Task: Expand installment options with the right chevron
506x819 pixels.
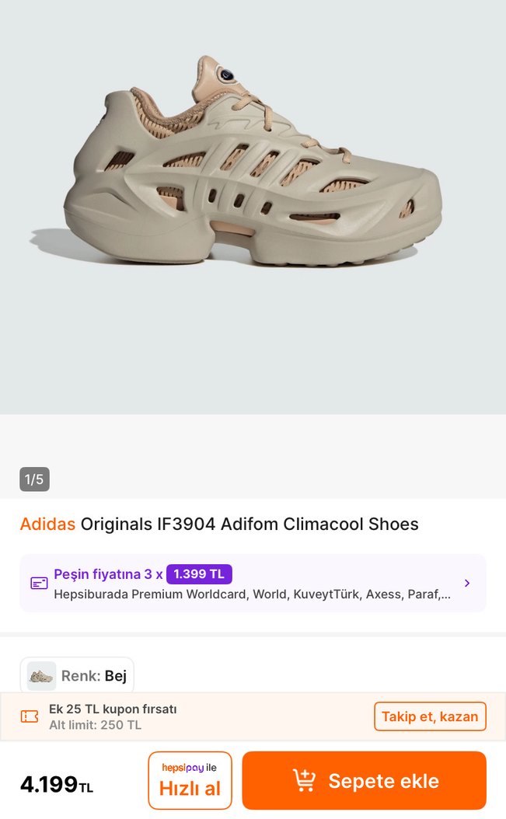Action: coord(467,583)
